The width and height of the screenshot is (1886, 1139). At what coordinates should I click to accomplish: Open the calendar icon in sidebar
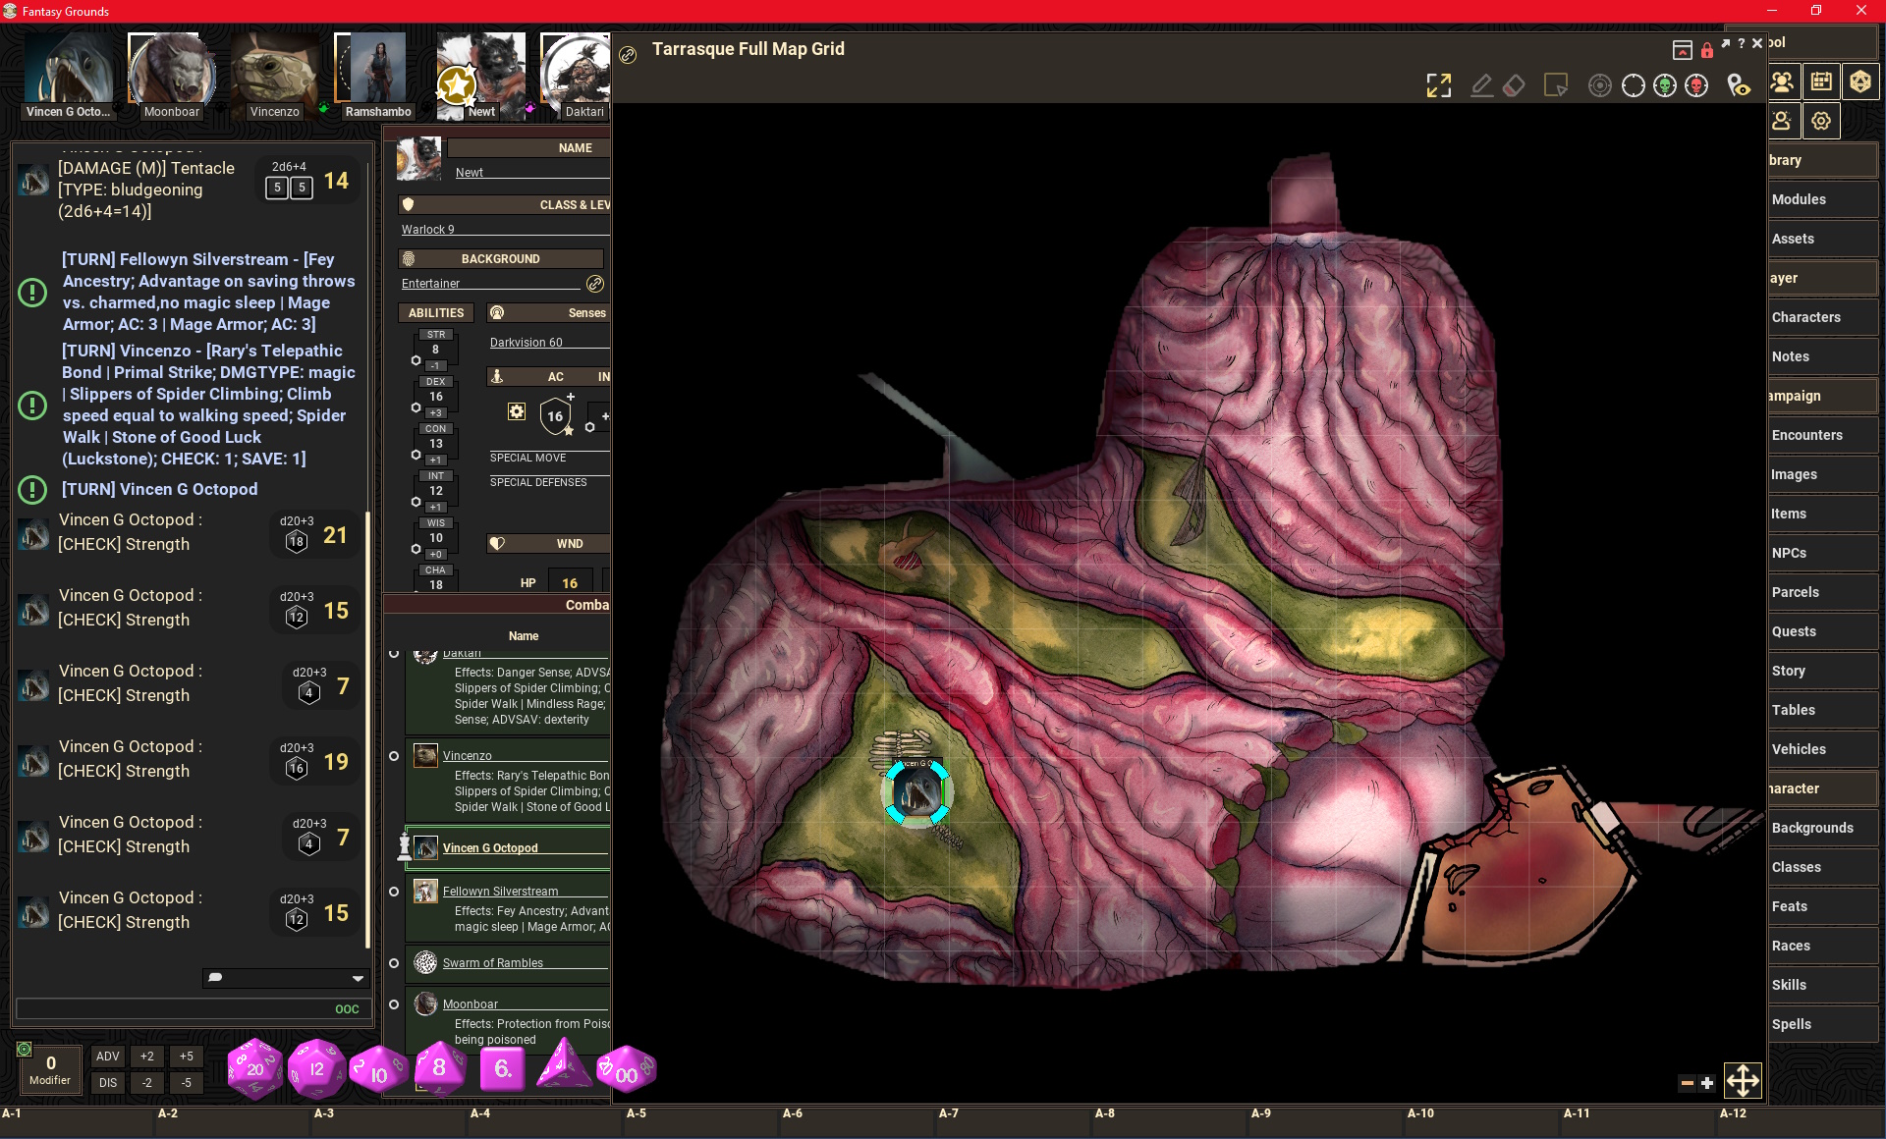tap(1821, 81)
